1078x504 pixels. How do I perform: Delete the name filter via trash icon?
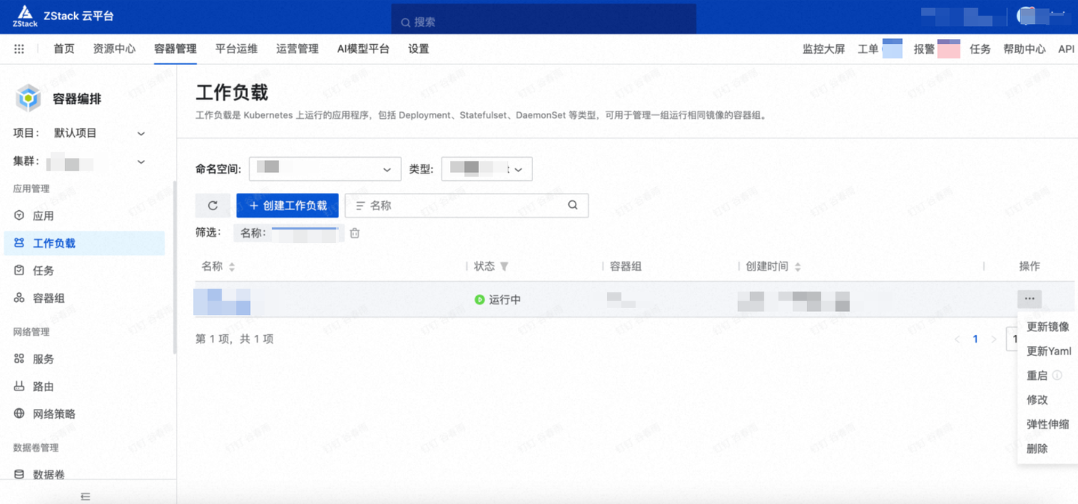click(x=355, y=233)
